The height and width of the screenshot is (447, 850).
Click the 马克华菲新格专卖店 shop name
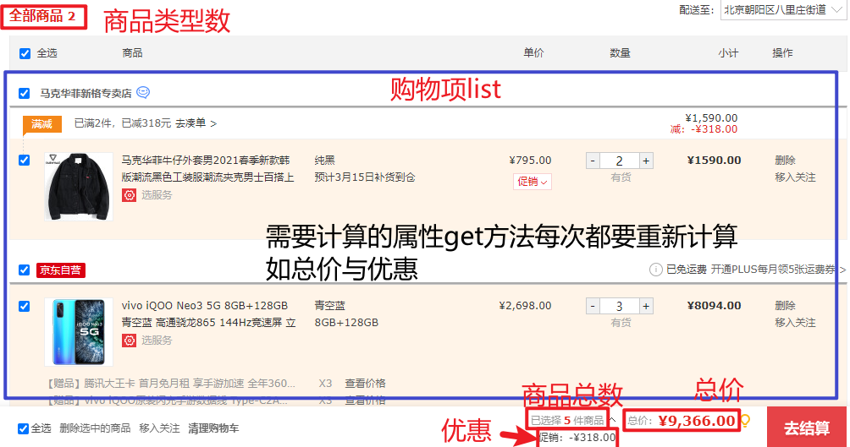pyautogui.click(x=86, y=94)
